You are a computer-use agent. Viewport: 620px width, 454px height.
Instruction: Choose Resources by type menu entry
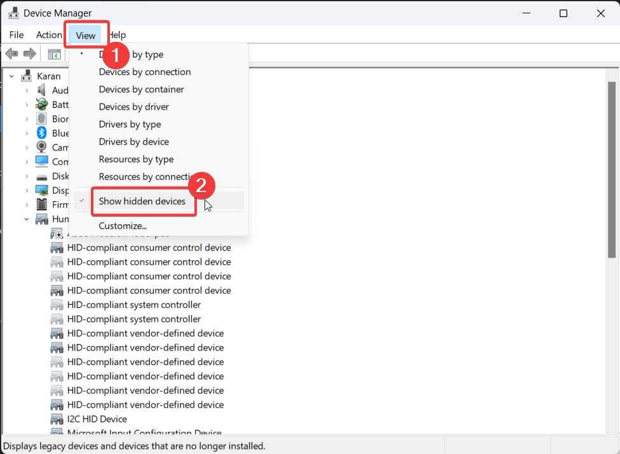point(136,159)
